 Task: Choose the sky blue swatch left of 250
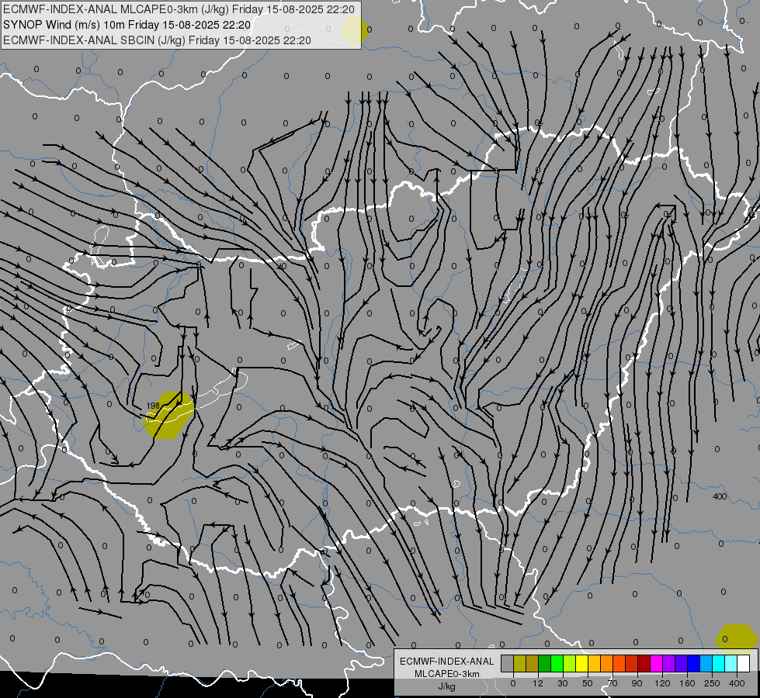pyautogui.click(x=706, y=663)
